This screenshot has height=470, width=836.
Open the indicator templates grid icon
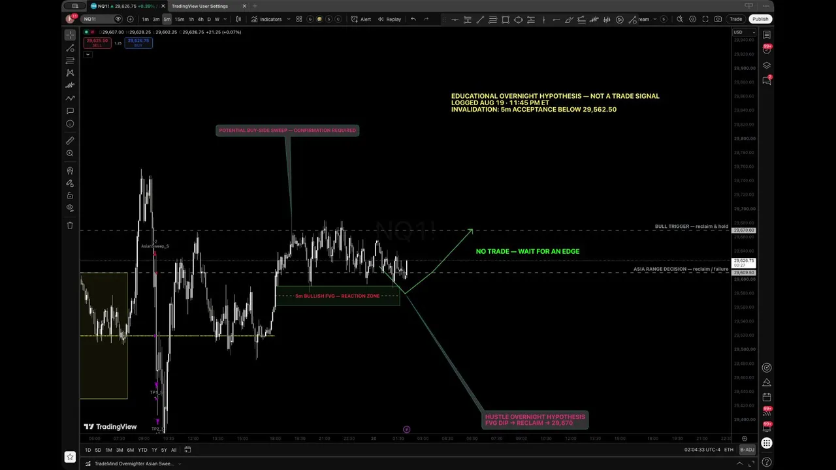[299, 19]
